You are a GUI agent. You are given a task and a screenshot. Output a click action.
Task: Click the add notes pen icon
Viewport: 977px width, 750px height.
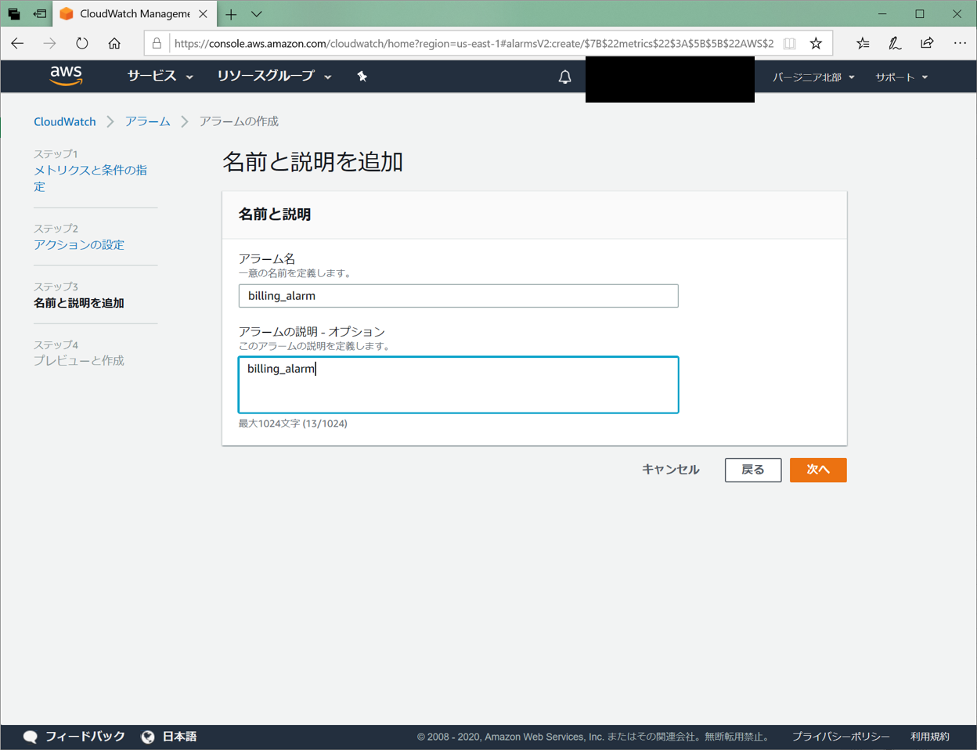pos(895,43)
